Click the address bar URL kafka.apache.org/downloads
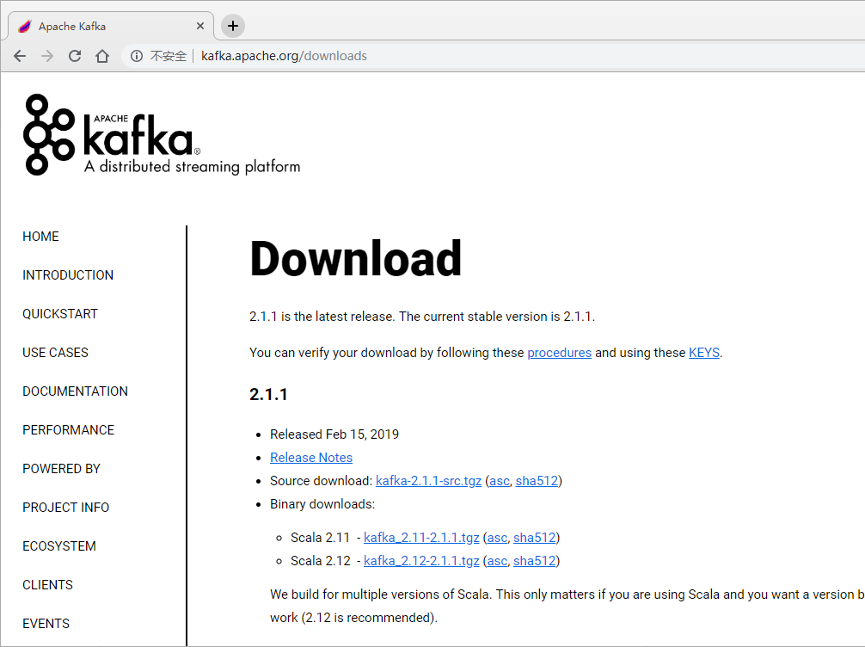 pos(284,56)
